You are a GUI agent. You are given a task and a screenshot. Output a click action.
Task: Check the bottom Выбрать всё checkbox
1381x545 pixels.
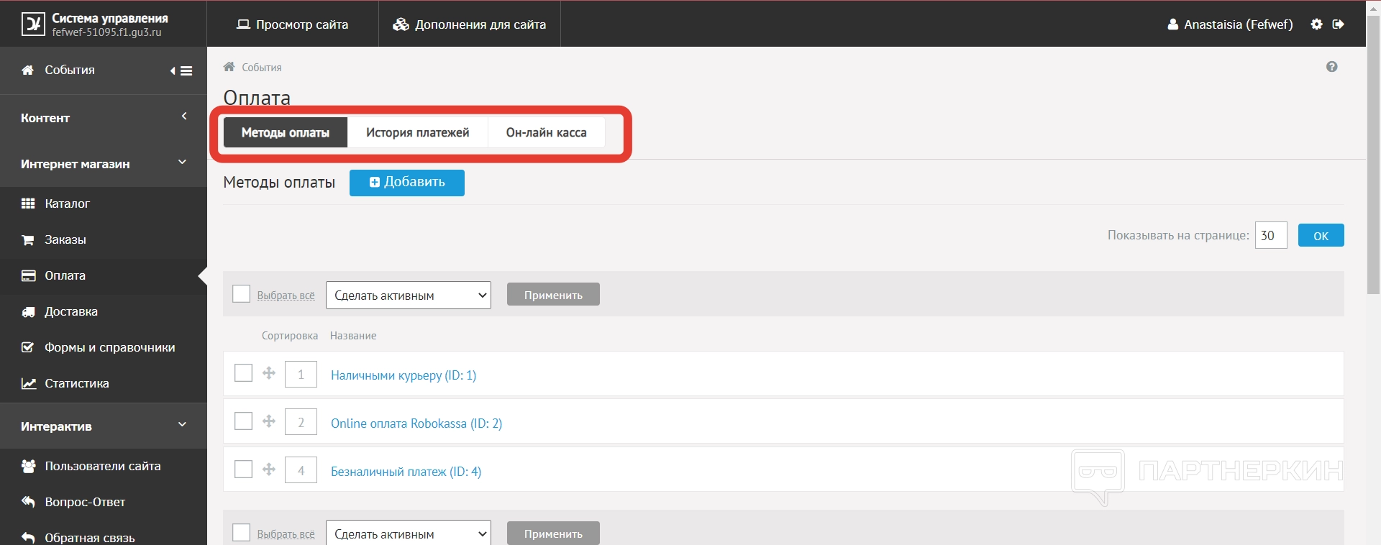[x=242, y=533]
